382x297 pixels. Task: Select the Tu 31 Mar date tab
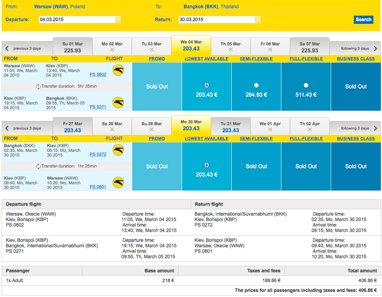pos(231,127)
